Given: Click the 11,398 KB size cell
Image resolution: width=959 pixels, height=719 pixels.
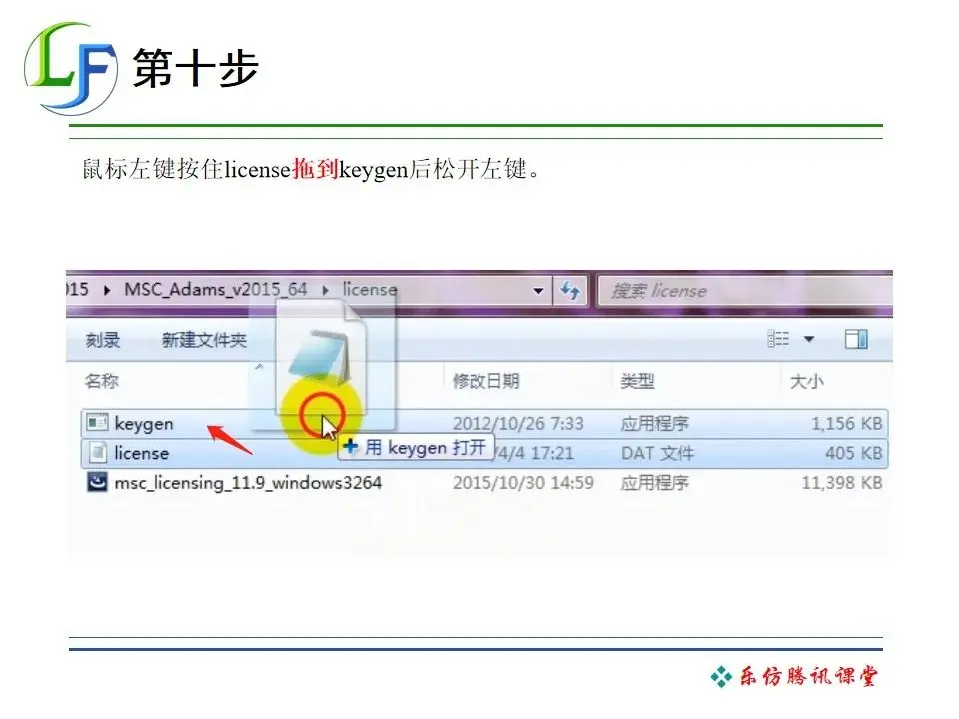Looking at the screenshot, I should coord(842,483).
